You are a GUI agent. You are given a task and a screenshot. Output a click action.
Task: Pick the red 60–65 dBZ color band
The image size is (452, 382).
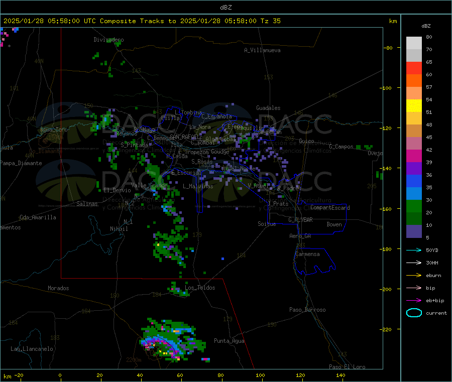(x=414, y=68)
